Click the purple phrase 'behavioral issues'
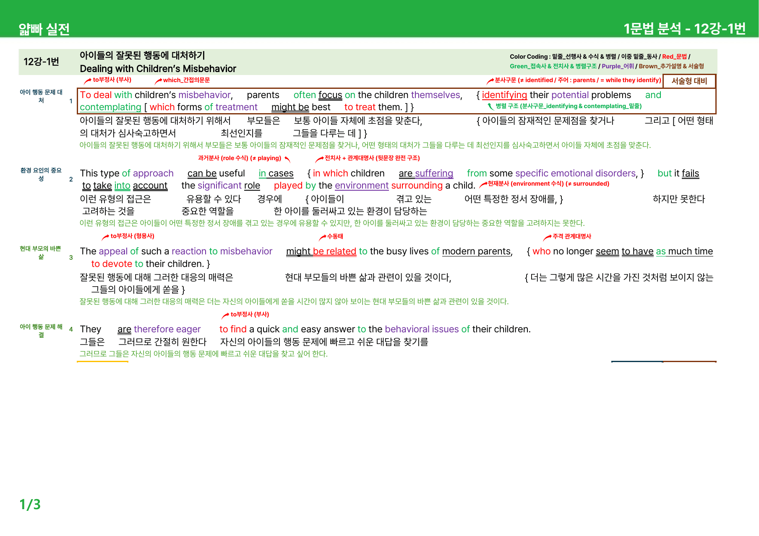The height and width of the screenshot is (536, 759). coord(422,329)
